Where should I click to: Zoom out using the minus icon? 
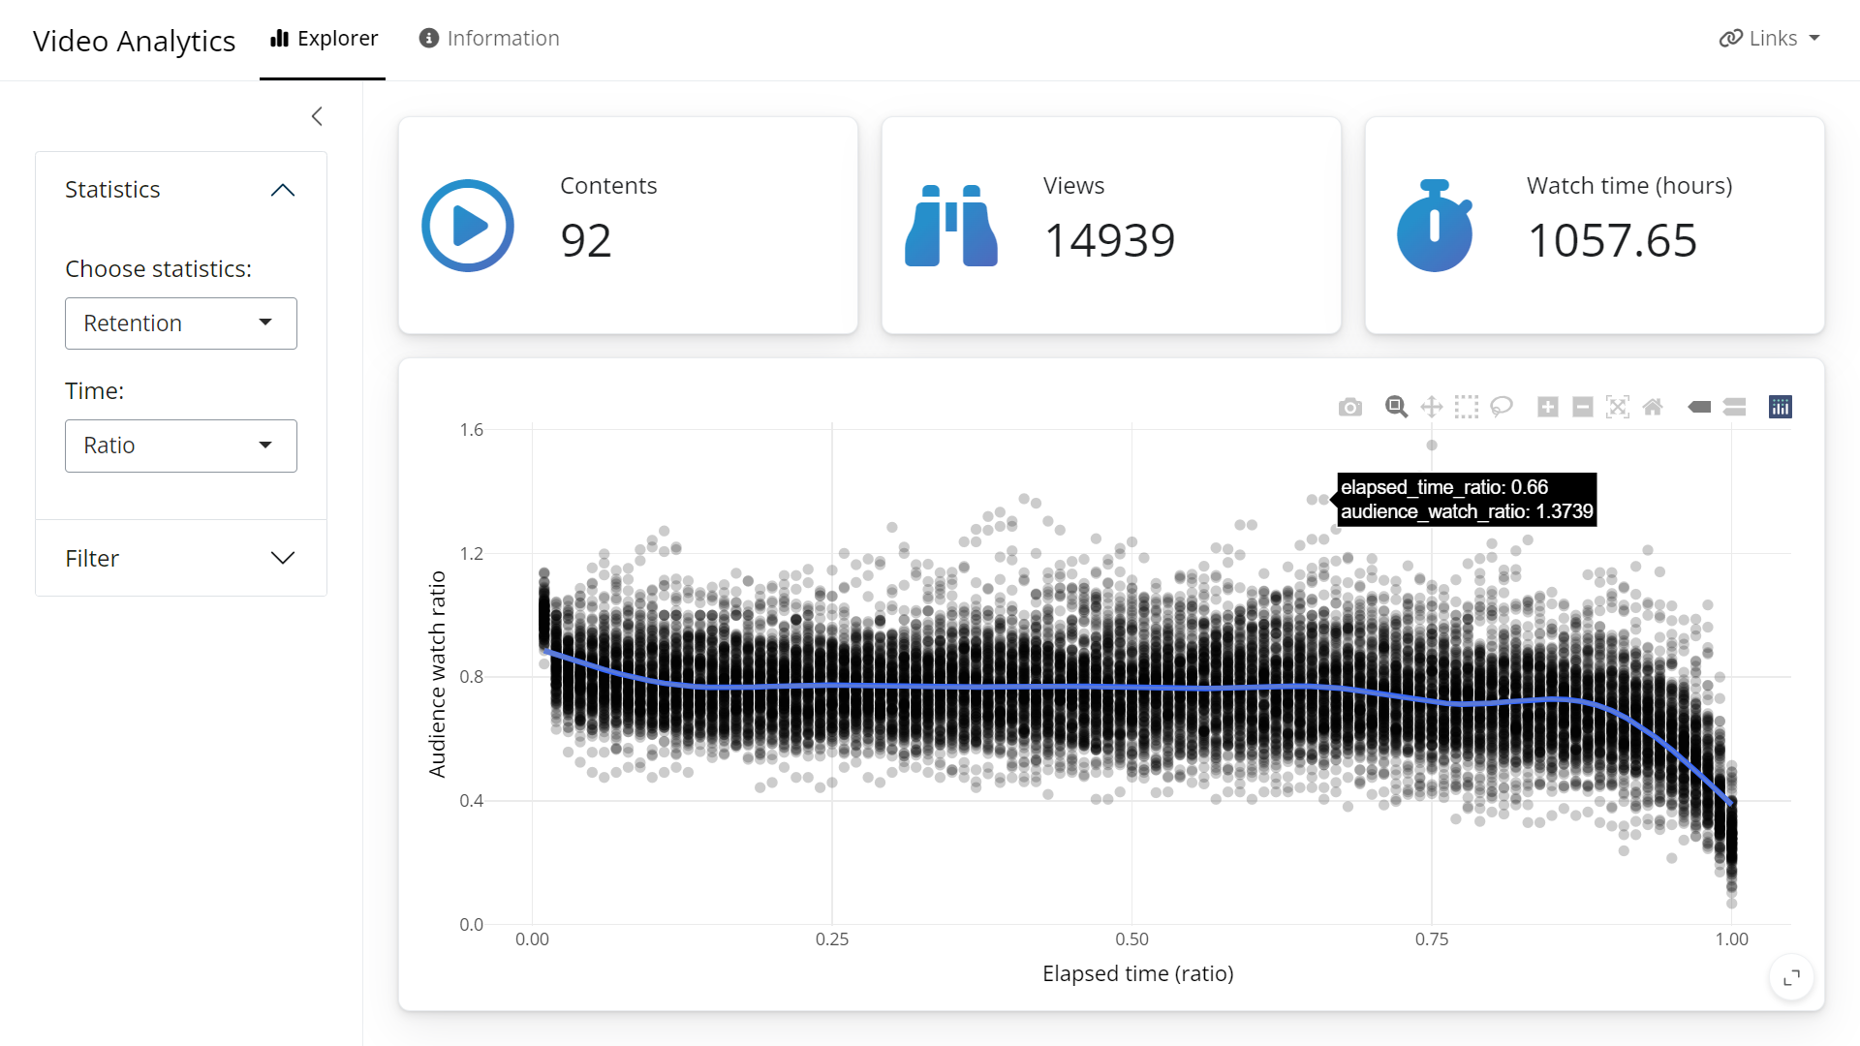tap(1582, 407)
